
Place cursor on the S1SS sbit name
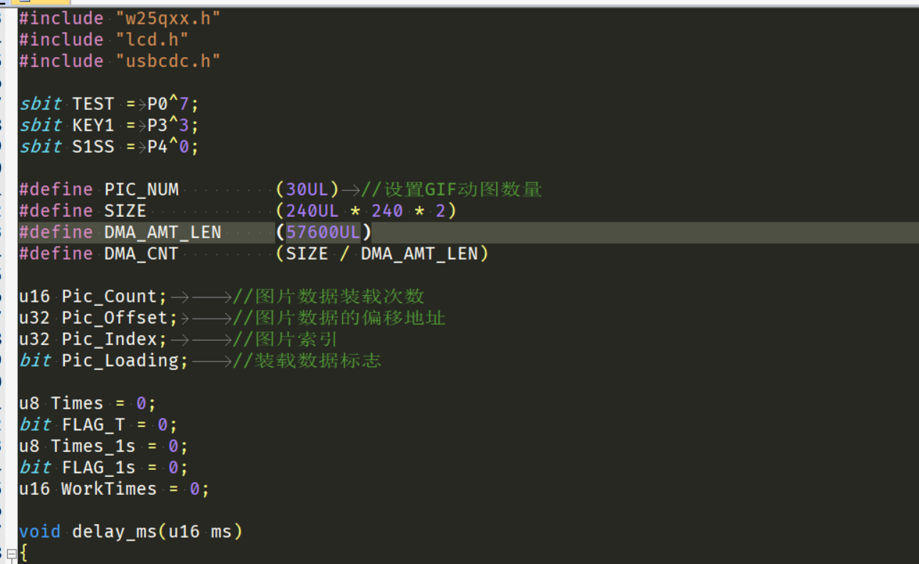93,147
